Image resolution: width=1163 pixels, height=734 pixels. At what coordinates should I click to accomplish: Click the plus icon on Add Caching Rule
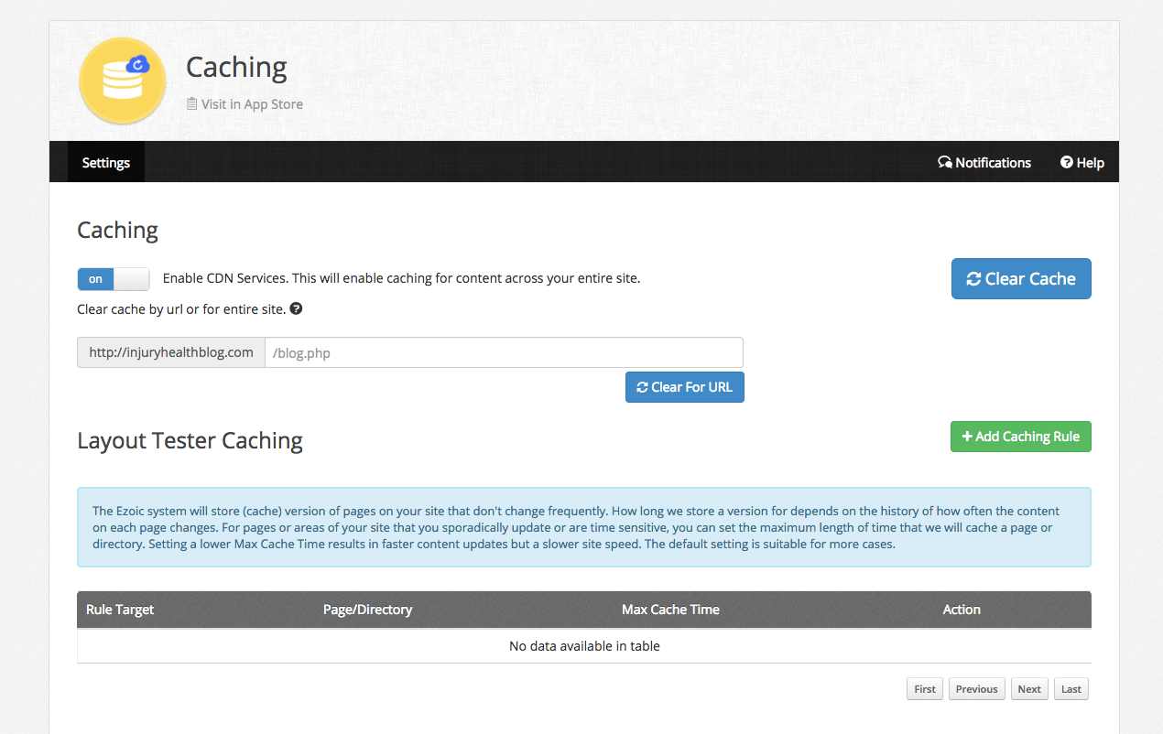(967, 437)
